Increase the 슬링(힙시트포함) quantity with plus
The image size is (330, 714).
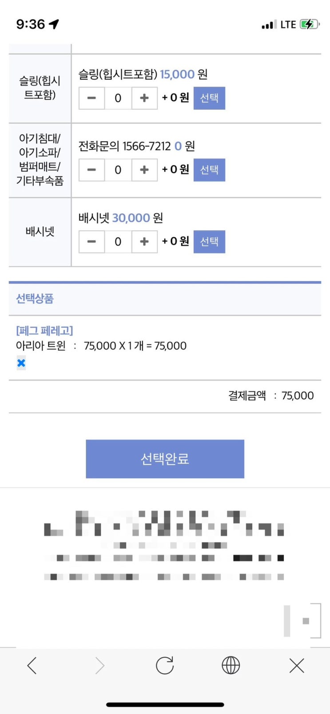[144, 98]
